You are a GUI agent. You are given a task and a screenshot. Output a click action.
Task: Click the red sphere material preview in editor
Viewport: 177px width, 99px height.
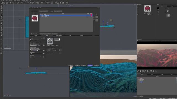pos(35,18)
